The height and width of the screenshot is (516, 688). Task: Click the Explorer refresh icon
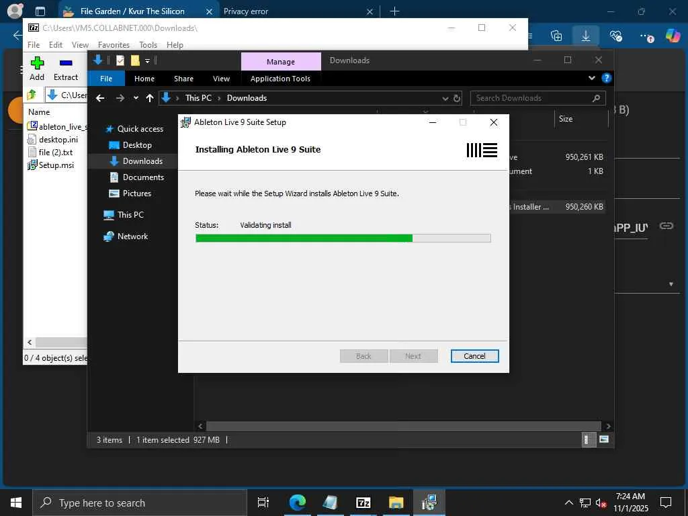pyautogui.click(x=457, y=98)
